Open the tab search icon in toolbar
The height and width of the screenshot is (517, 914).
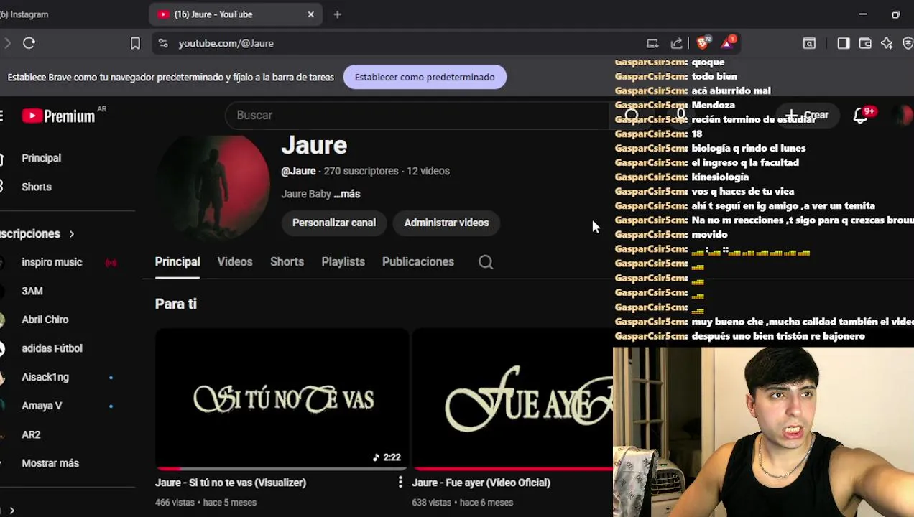tap(809, 43)
